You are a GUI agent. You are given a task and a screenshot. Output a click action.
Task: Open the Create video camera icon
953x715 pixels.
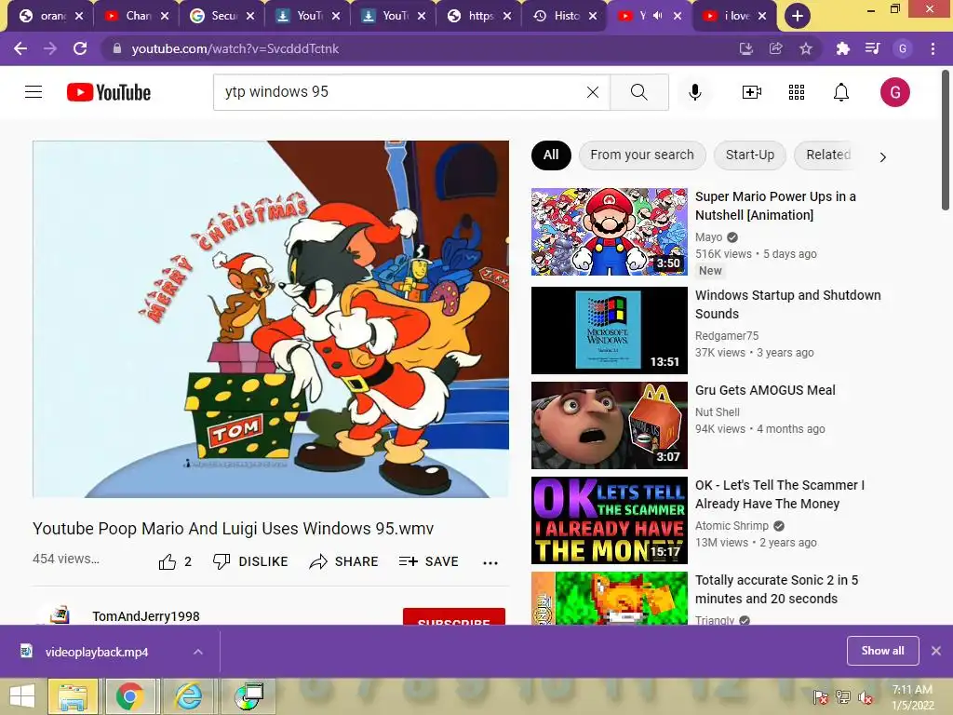pos(752,92)
